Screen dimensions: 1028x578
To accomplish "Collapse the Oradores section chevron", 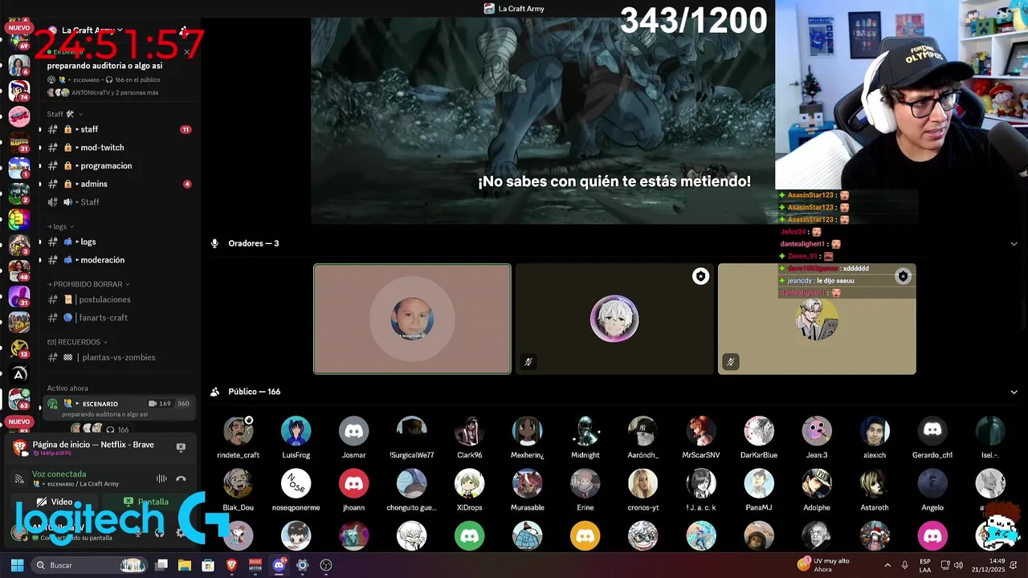I will pyautogui.click(x=1014, y=243).
